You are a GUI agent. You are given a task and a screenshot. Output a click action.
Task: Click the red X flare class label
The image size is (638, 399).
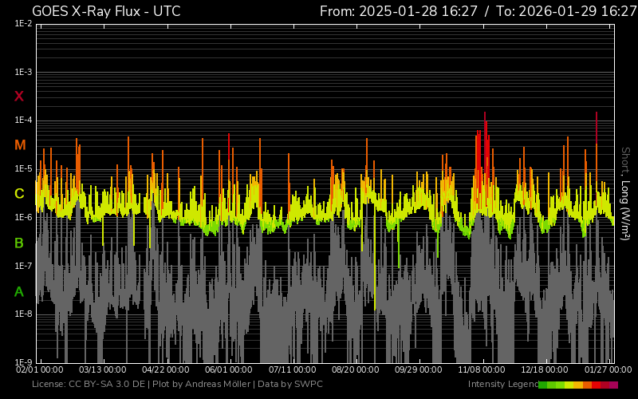tap(19, 97)
